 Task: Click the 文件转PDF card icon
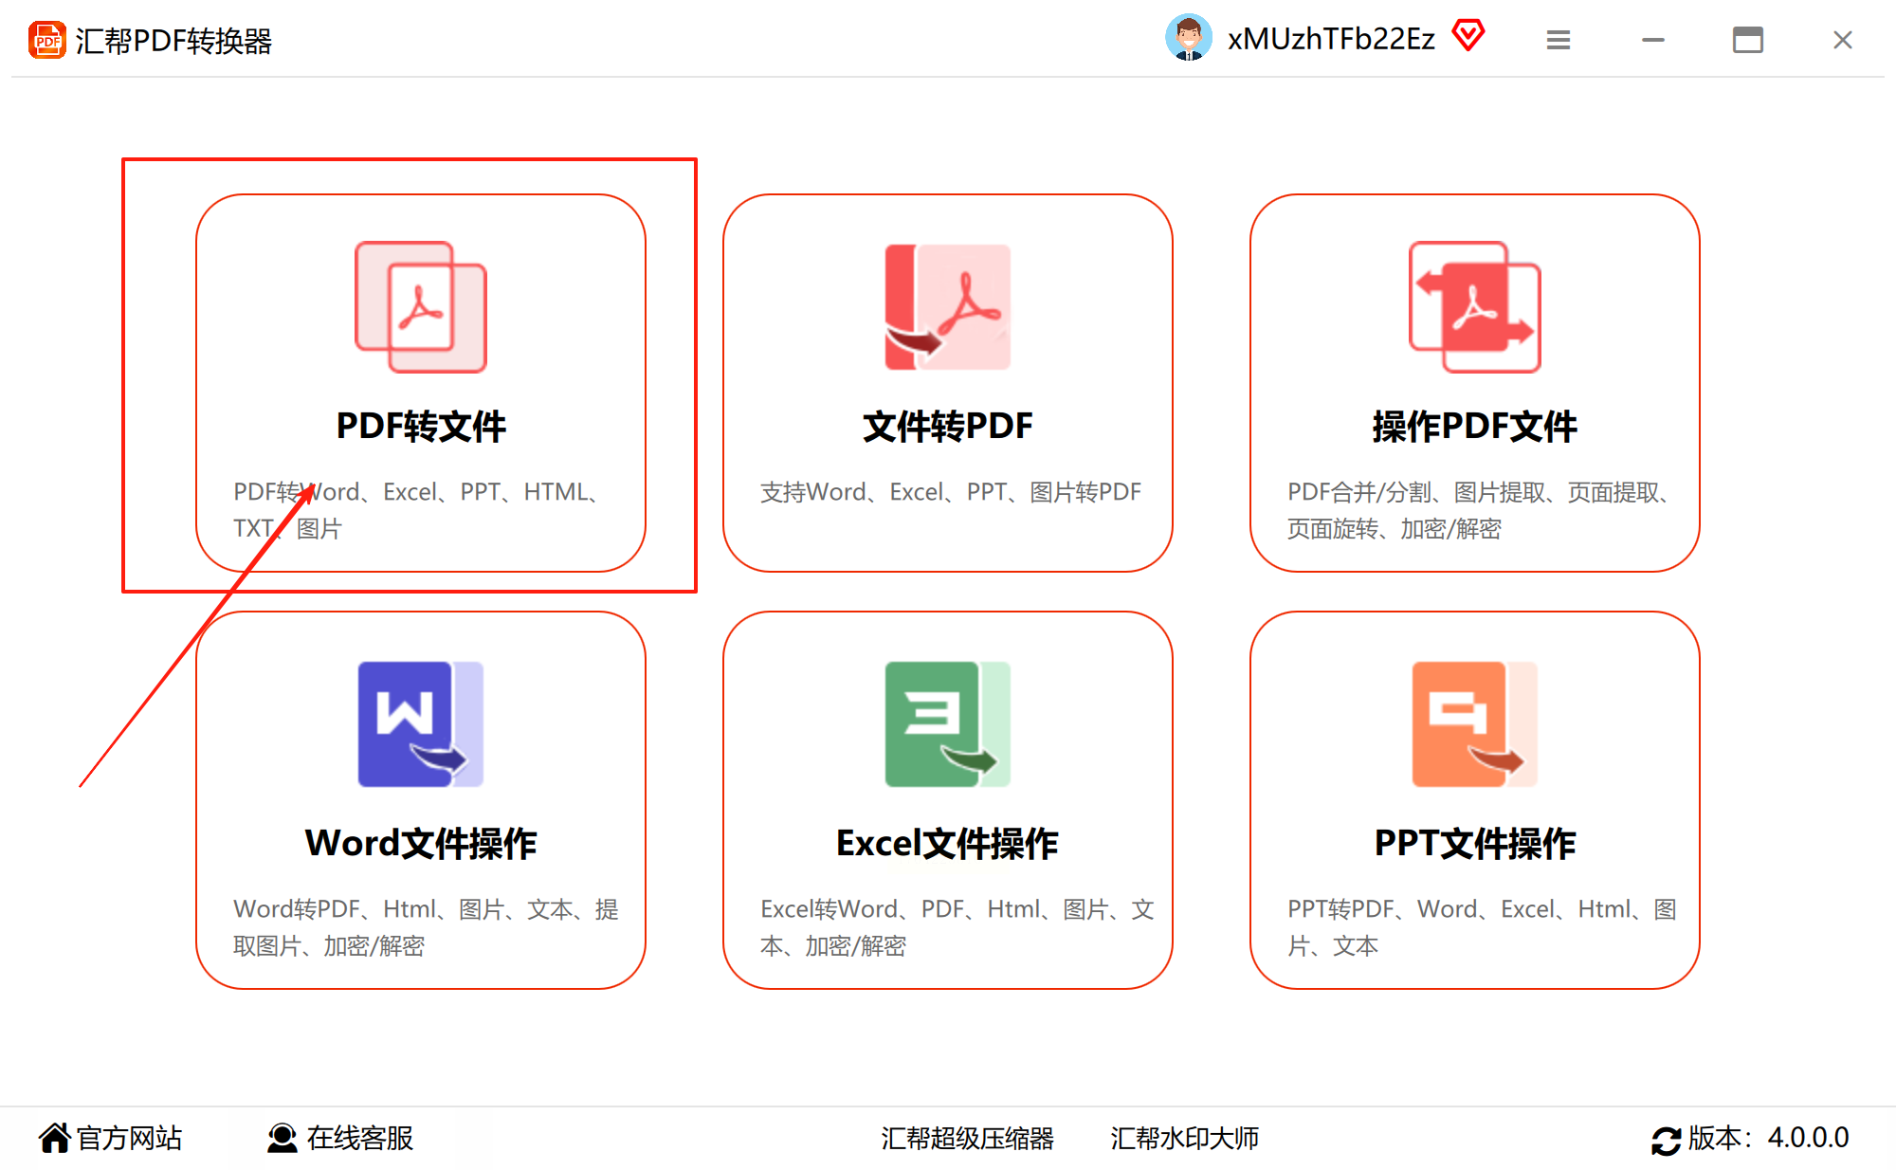tap(947, 306)
